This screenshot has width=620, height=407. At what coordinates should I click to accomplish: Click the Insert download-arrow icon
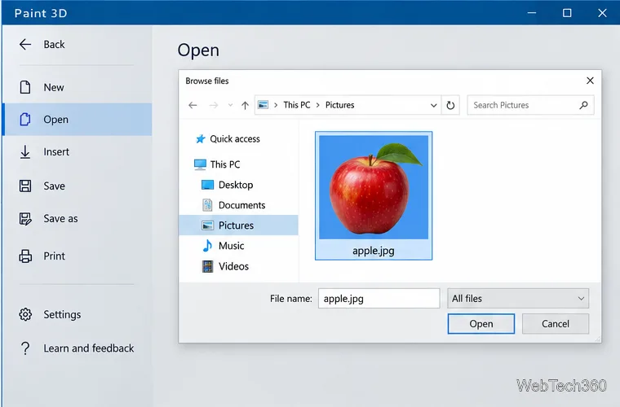click(25, 152)
